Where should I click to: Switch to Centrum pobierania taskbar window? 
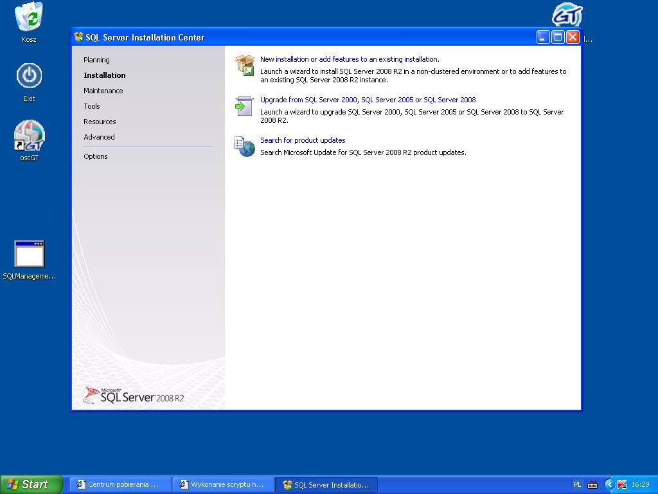click(x=120, y=485)
